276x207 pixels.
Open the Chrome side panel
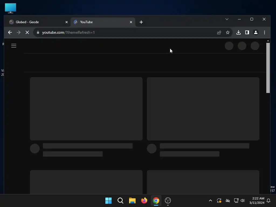[247, 32]
